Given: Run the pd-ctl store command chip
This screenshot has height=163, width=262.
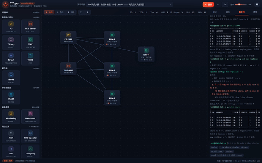Looking at the screenshot, I should point(217,151).
